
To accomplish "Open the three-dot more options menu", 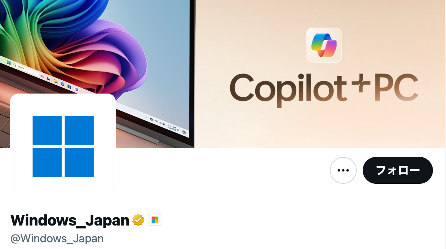I will pyautogui.click(x=343, y=170).
